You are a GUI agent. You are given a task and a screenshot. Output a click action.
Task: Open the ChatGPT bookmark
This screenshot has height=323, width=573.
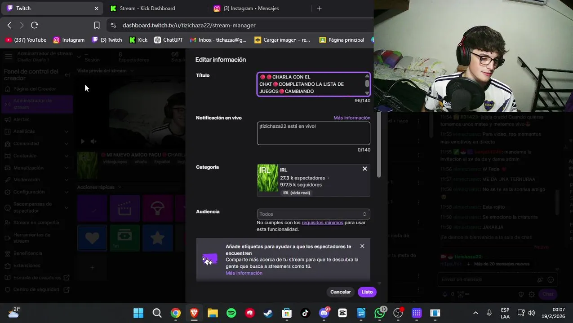click(x=169, y=40)
